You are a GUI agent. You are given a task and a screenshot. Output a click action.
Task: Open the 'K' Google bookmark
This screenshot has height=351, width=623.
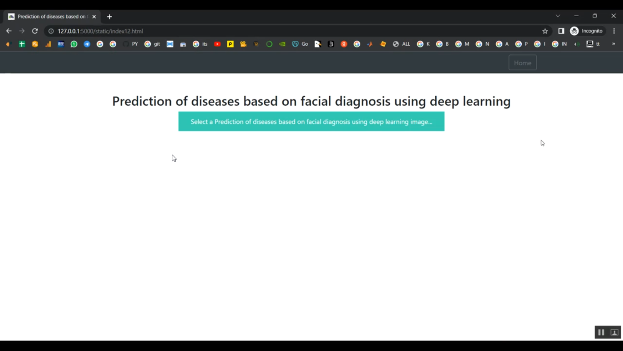[x=424, y=44]
